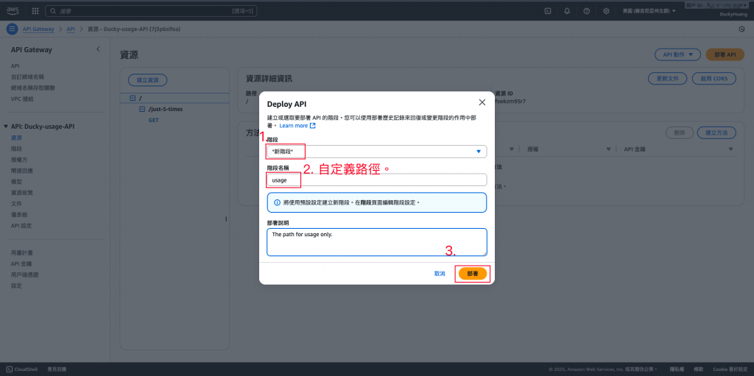Click the clock icon at top right of page
Viewport: 754px width, 376px height.
point(741,29)
